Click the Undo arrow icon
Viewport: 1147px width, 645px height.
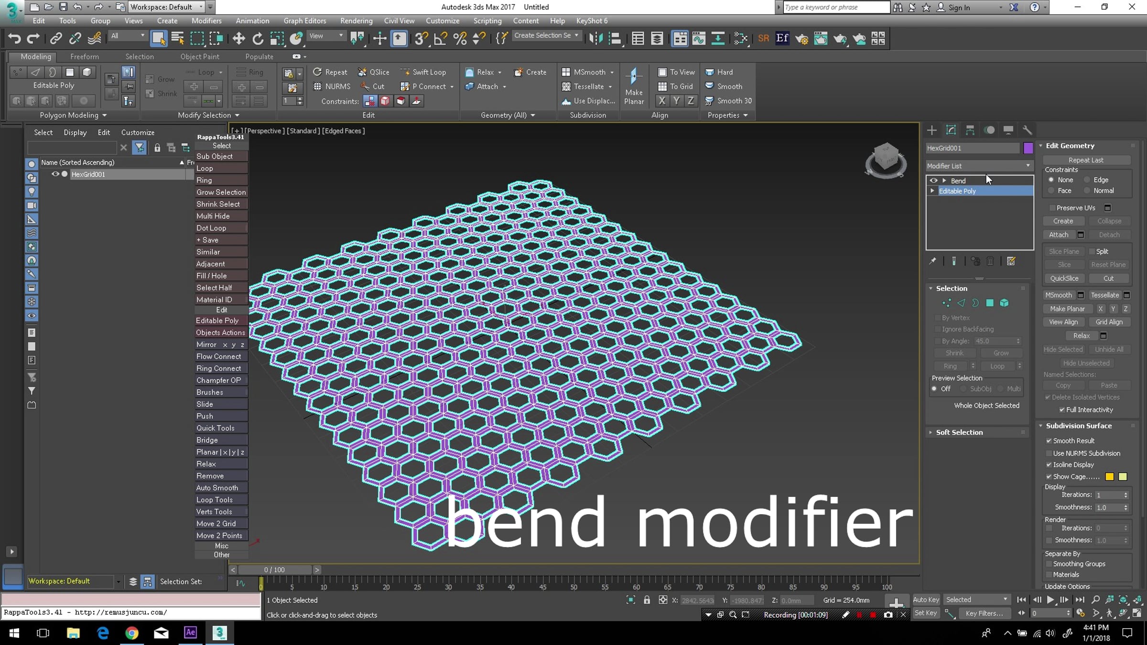(14, 38)
